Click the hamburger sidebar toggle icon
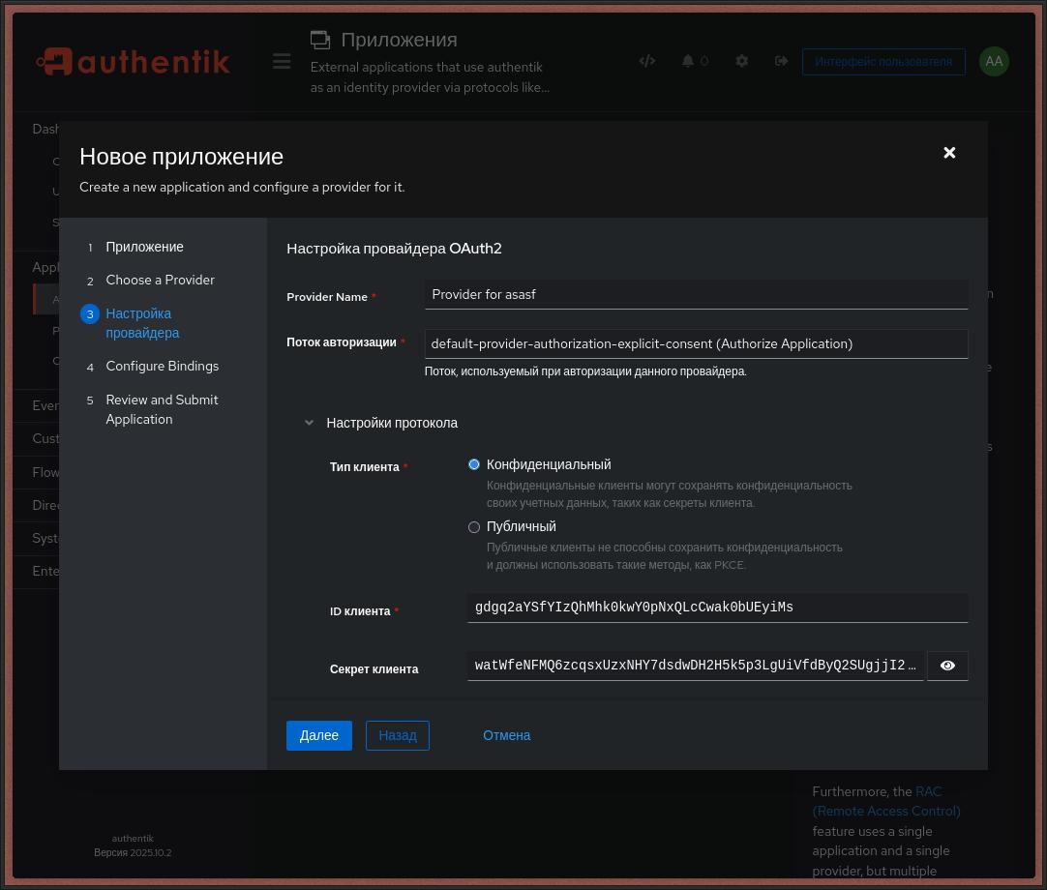 [x=282, y=61]
